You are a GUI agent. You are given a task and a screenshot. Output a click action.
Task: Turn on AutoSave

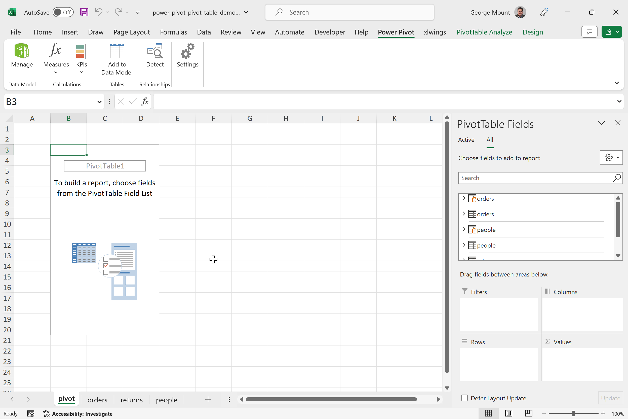(x=63, y=12)
